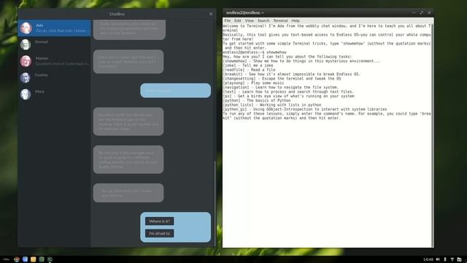
Task: Click the '[playsong] - Play some music' line
Action: [x=253, y=83]
